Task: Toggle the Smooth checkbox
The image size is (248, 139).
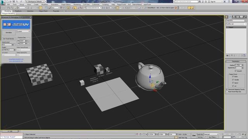Action: pos(236,71)
